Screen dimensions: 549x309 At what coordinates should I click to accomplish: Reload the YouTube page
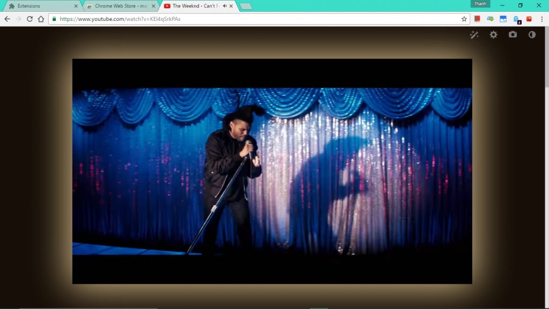point(30,19)
